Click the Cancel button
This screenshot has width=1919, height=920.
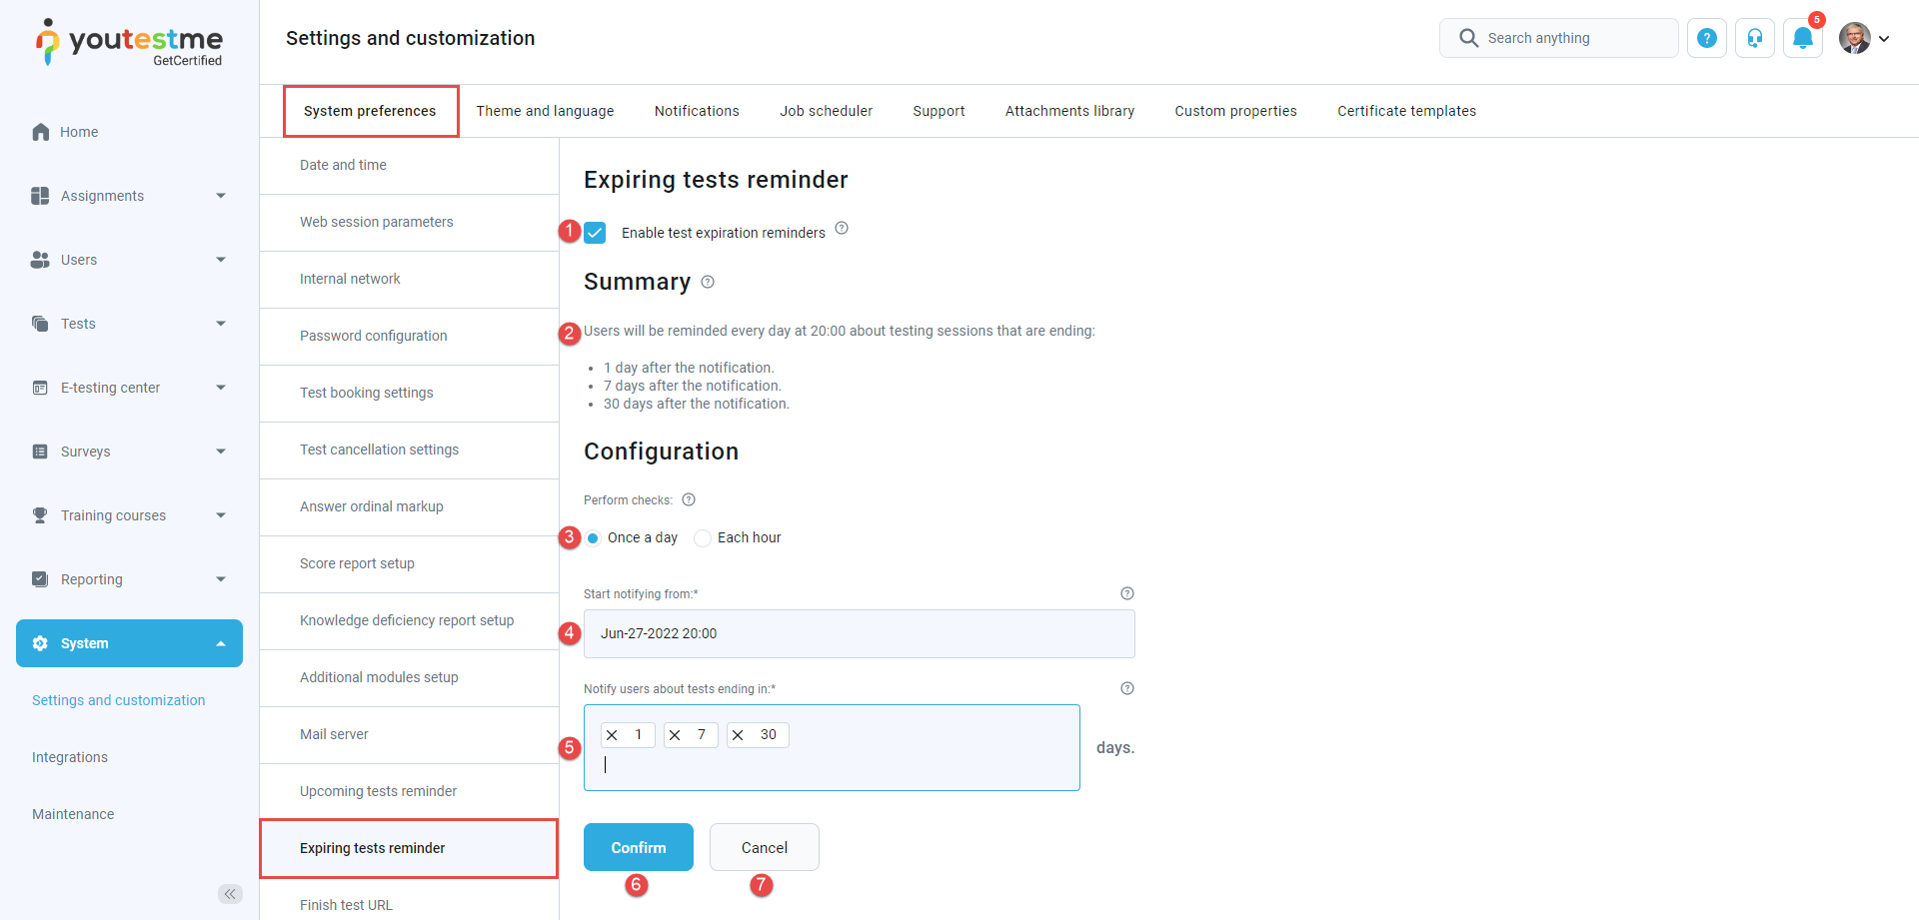click(764, 847)
